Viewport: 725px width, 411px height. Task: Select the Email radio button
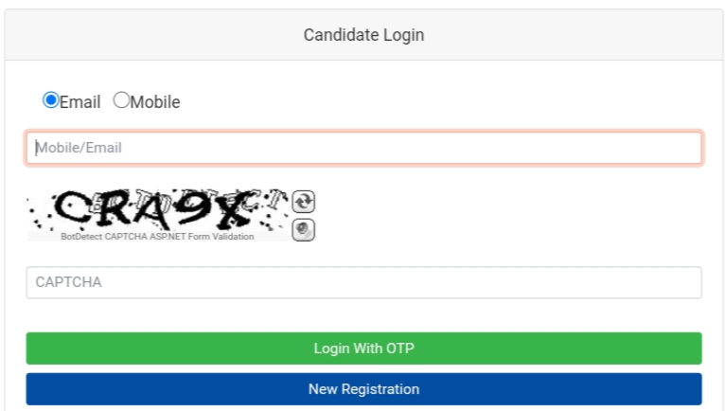tap(50, 100)
